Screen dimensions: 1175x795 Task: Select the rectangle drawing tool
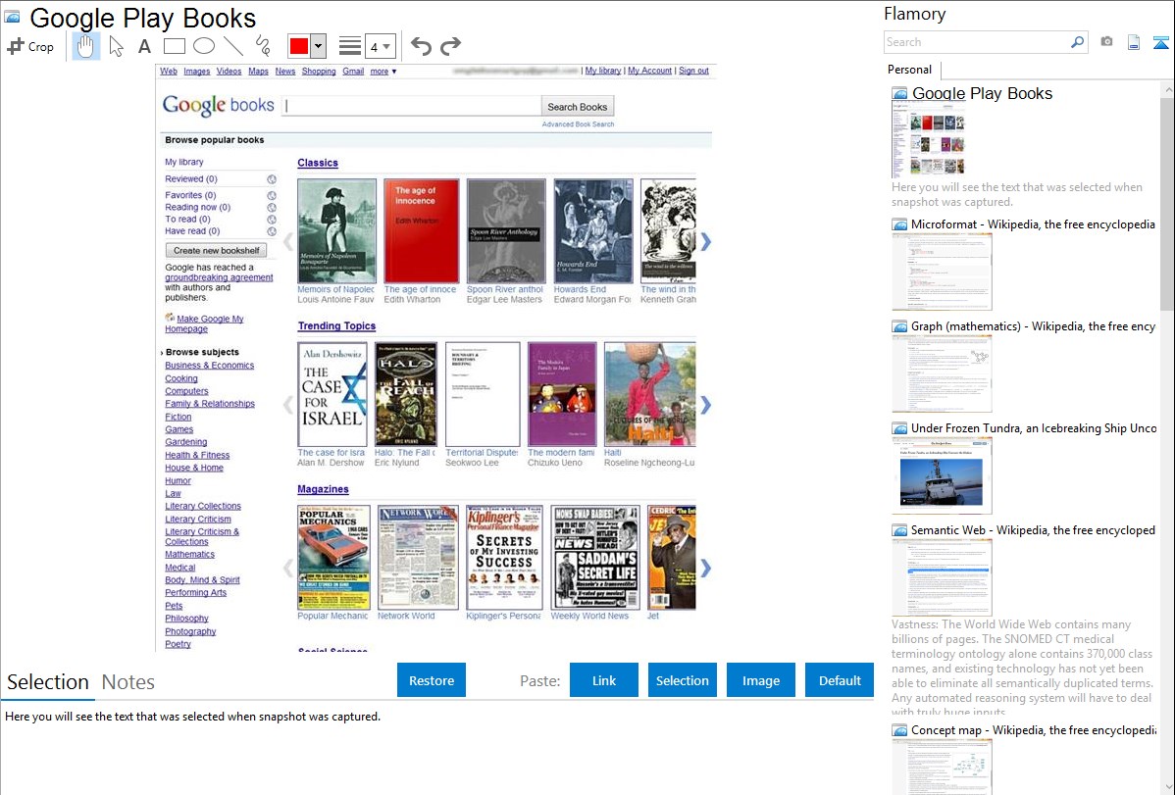174,46
